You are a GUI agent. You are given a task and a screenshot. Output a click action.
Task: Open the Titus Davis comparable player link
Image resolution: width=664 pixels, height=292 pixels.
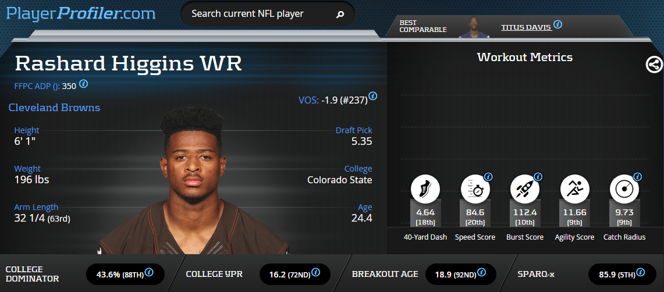(527, 27)
